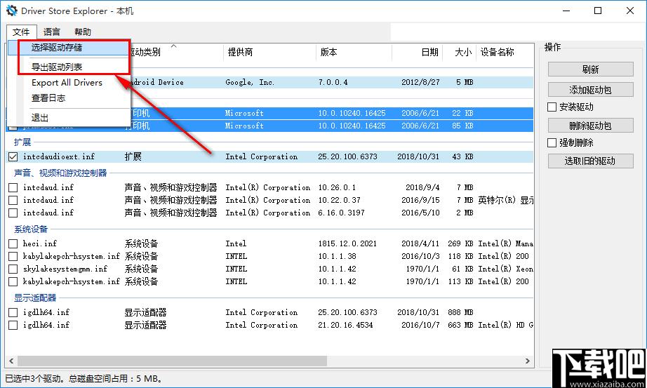Open the 语言 menu

tap(52, 32)
